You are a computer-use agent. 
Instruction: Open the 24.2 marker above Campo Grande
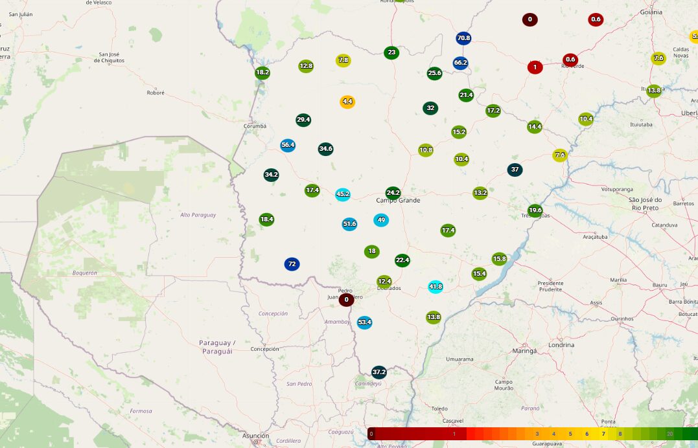click(393, 193)
